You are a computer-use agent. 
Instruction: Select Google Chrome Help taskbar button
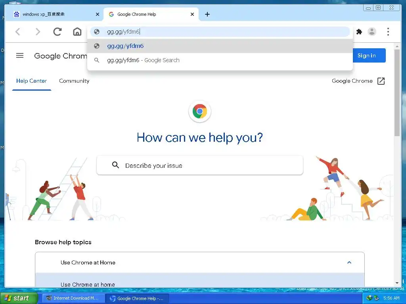pos(138,298)
